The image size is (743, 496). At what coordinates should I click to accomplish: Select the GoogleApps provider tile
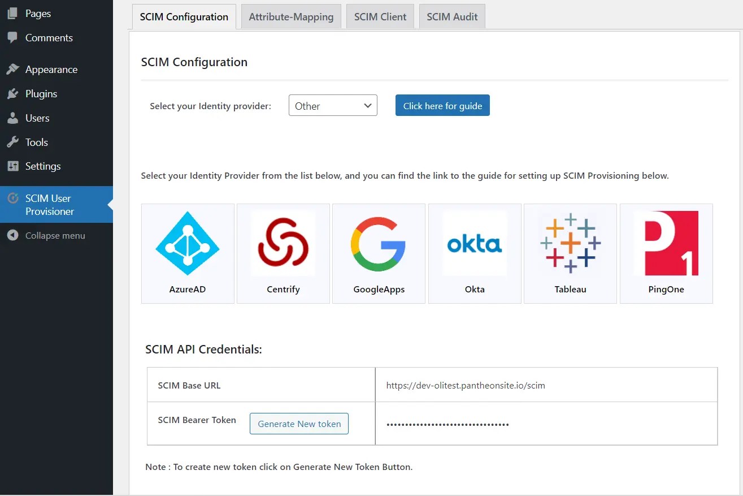(x=379, y=253)
